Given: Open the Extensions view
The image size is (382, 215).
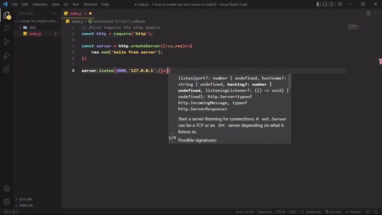Looking at the screenshot, I should coord(7,69).
